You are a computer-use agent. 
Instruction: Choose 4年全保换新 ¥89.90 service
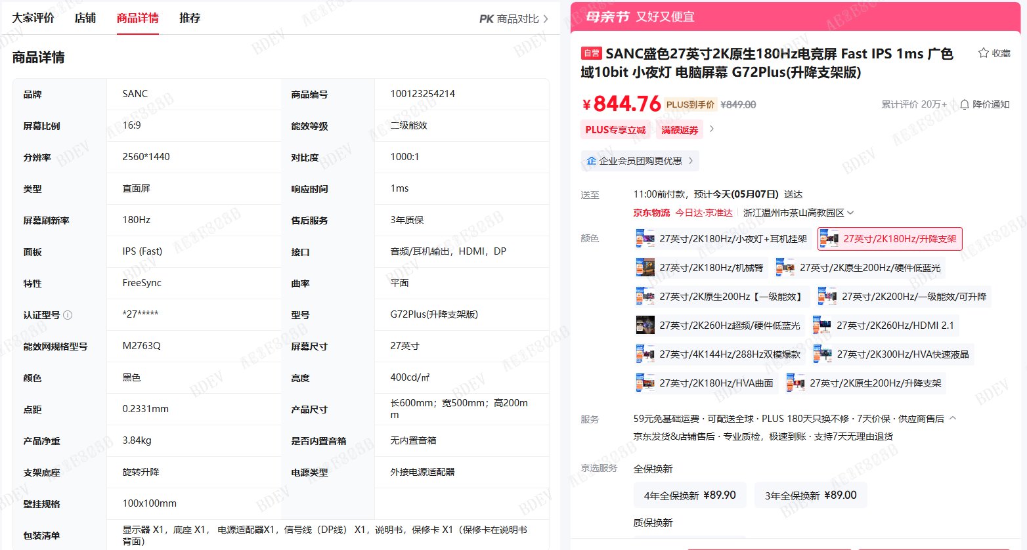(689, 496)
